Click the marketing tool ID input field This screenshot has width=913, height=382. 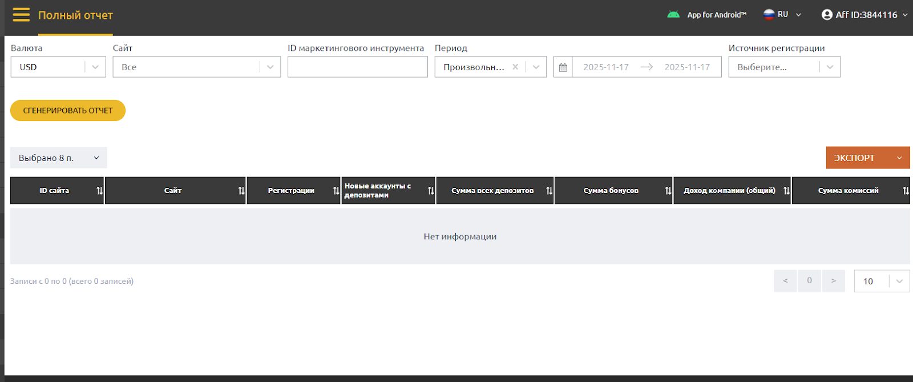(357, 67)
